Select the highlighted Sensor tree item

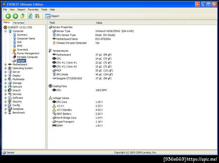[21, 61]
